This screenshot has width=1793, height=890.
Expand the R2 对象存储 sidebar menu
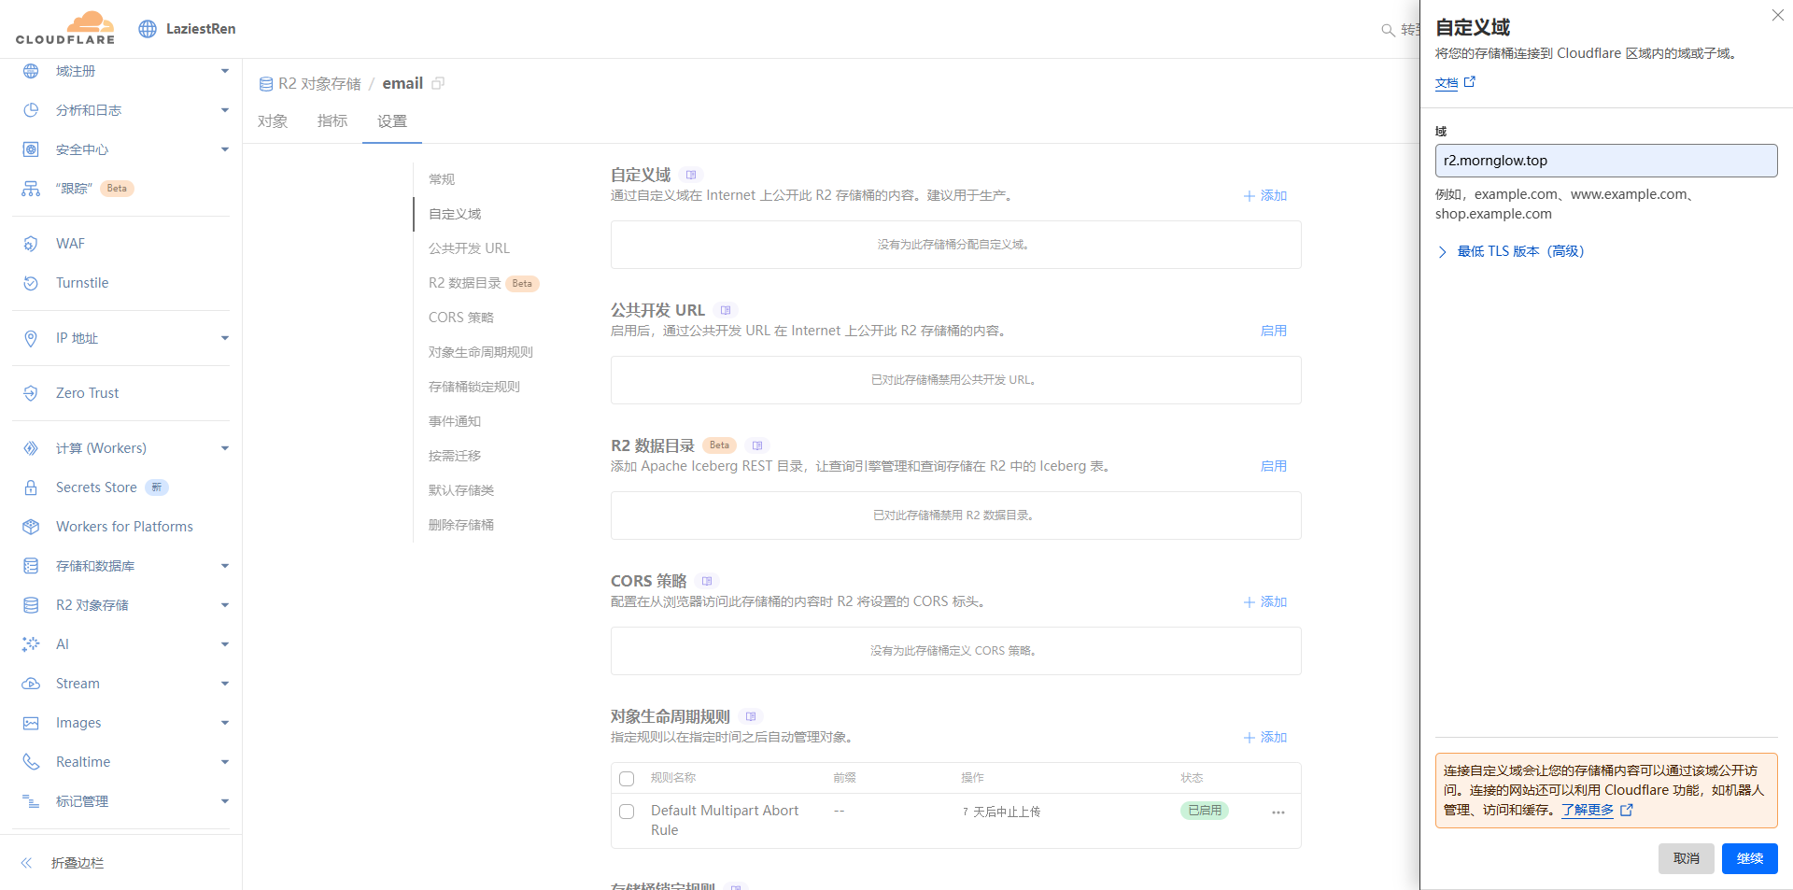pyautogui.click(x=224, y=605)
